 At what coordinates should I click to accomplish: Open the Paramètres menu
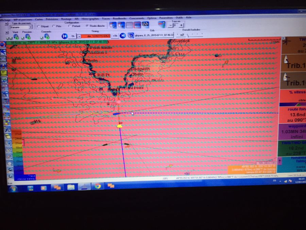tap(166, 18)
